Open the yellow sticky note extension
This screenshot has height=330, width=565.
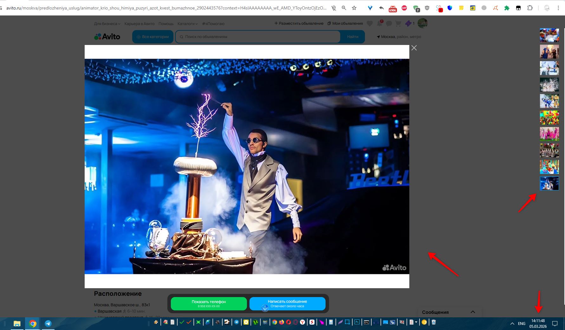[461, 8]
